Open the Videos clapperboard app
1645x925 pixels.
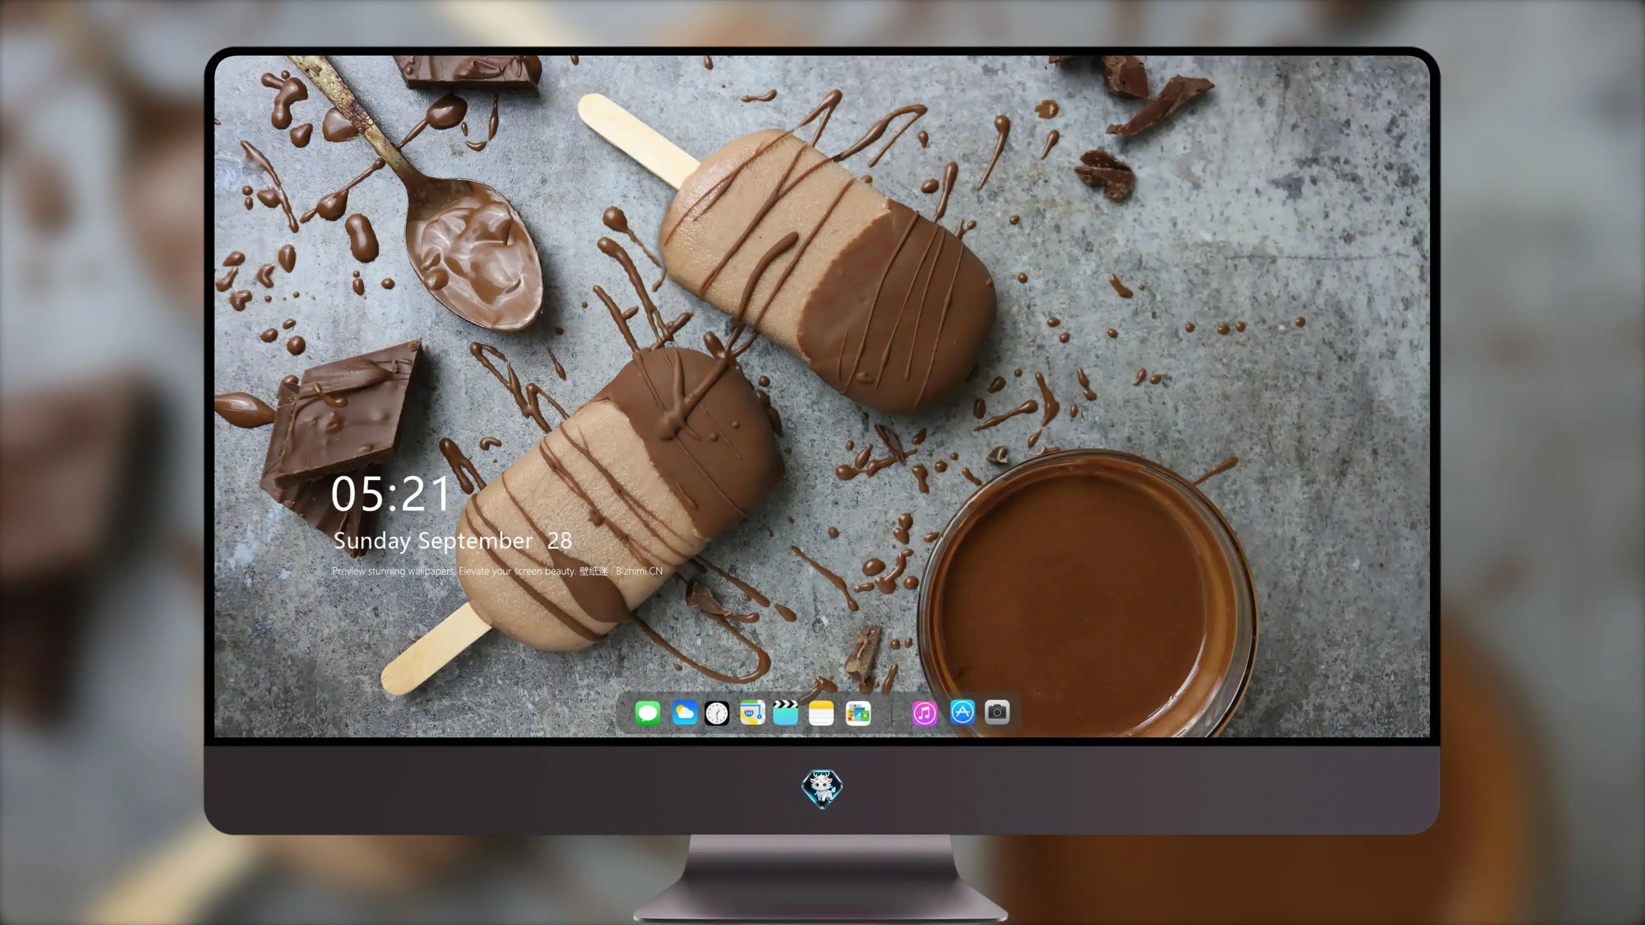786,713
